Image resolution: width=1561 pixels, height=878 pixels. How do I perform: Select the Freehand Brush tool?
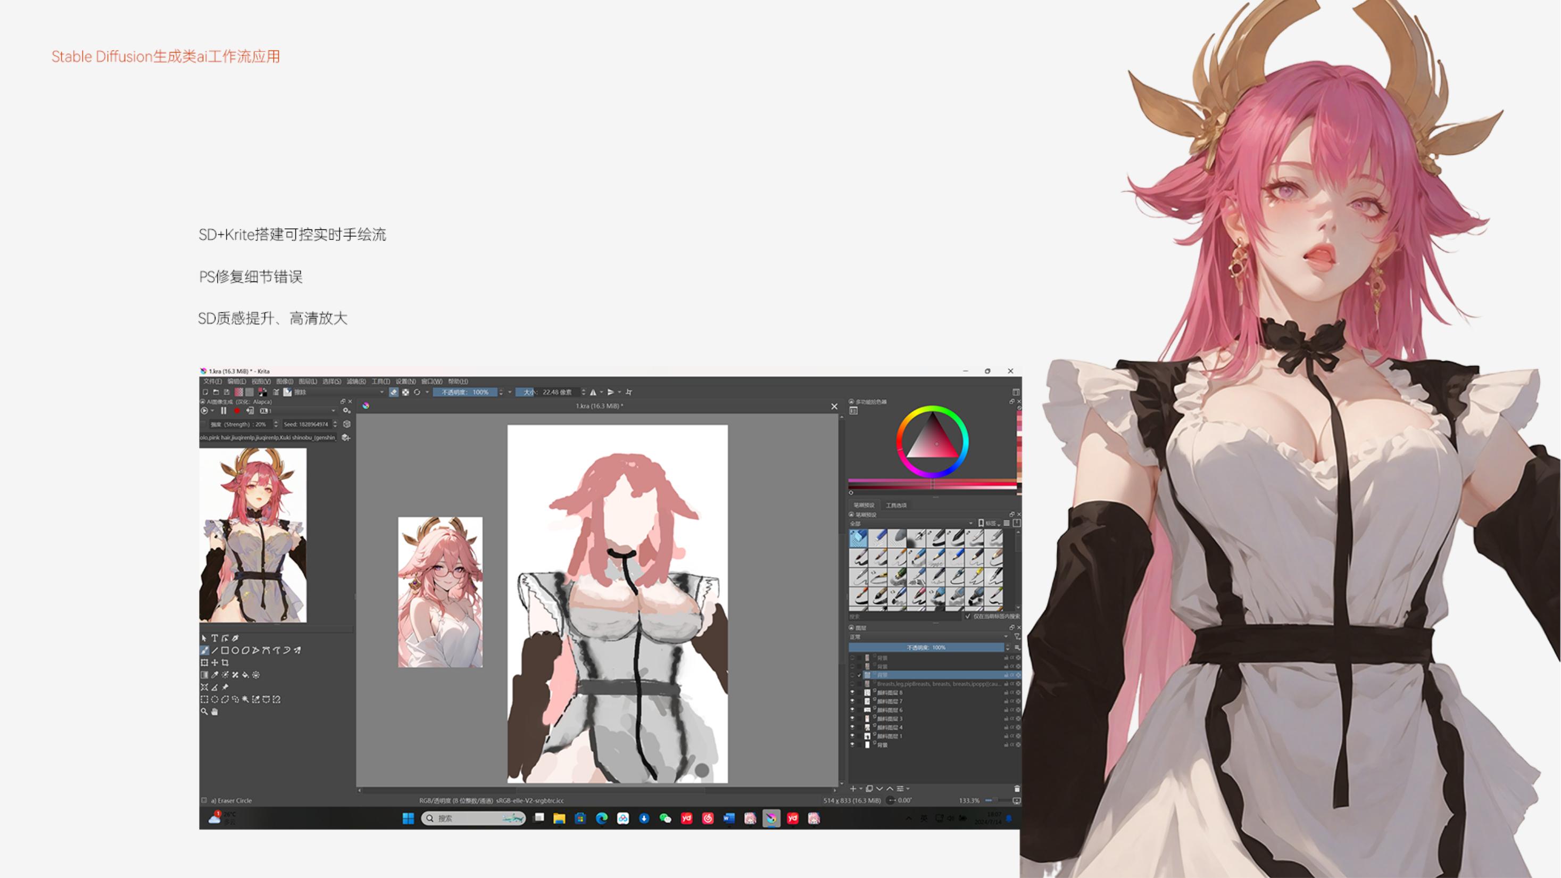[x=204, y=650]
